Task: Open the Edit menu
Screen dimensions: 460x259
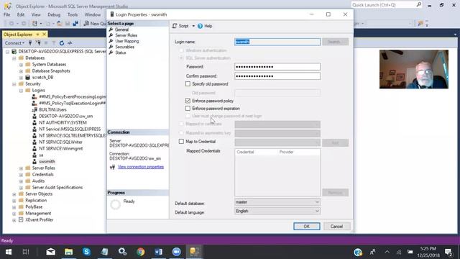Action: 21,14
